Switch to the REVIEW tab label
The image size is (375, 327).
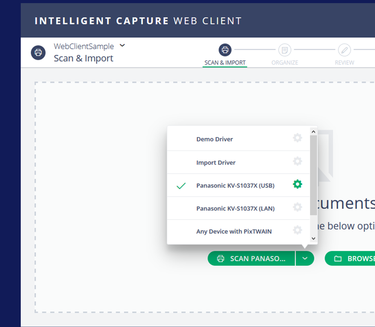coord(344,63)
